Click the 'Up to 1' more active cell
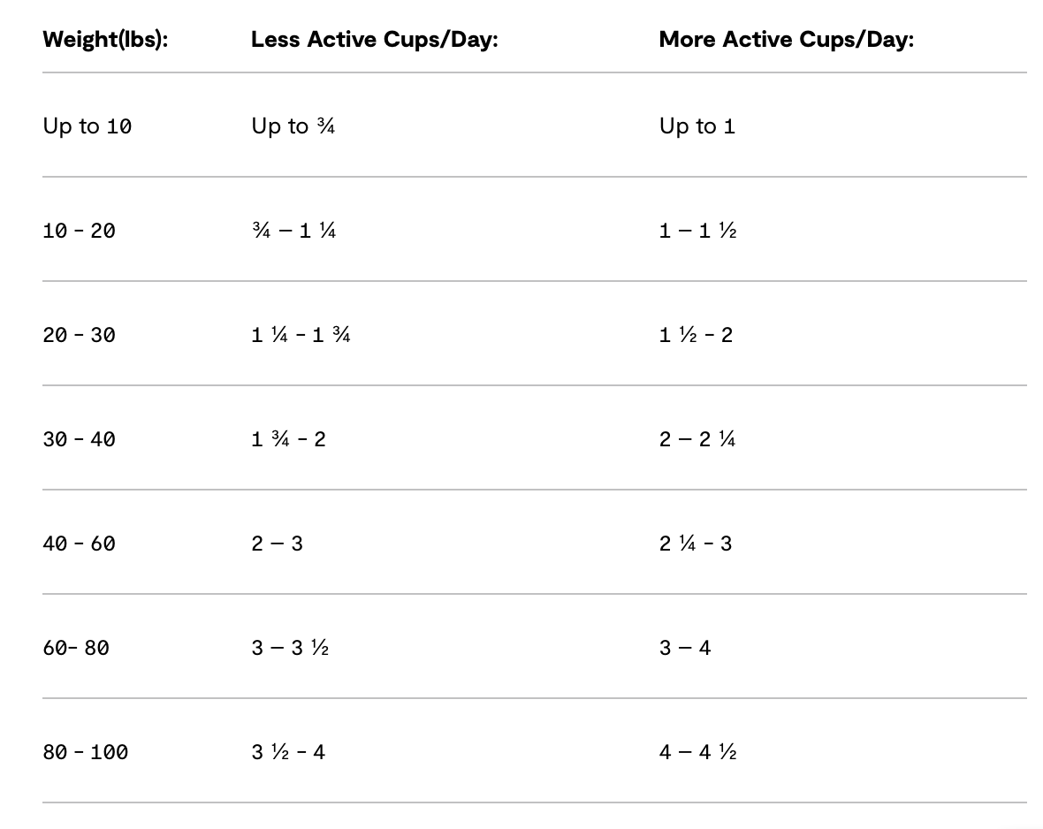The width and height of the screenshot is (1043, 829). tap(697, 126)
